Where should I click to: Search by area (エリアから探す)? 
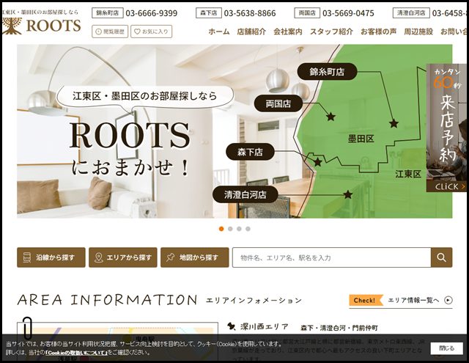click(x=123, y=257)
